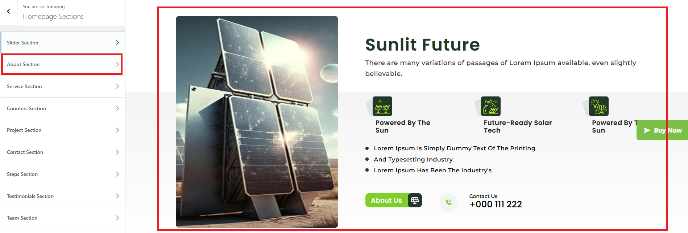Click the Future-Ready Solar Tech icon

[491, 106]
